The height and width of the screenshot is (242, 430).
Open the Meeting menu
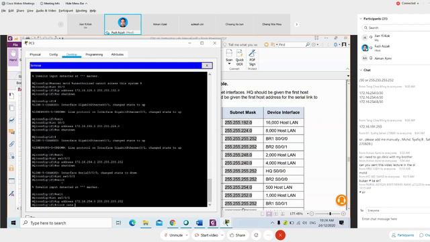(x=81, y=11)
